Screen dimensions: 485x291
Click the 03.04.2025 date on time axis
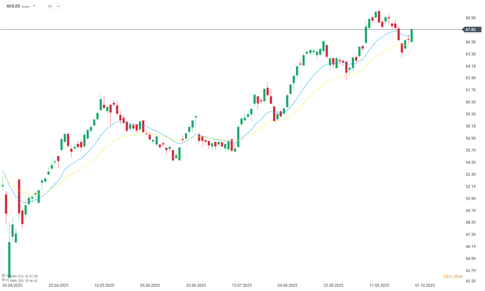click(x=12, y=285)
